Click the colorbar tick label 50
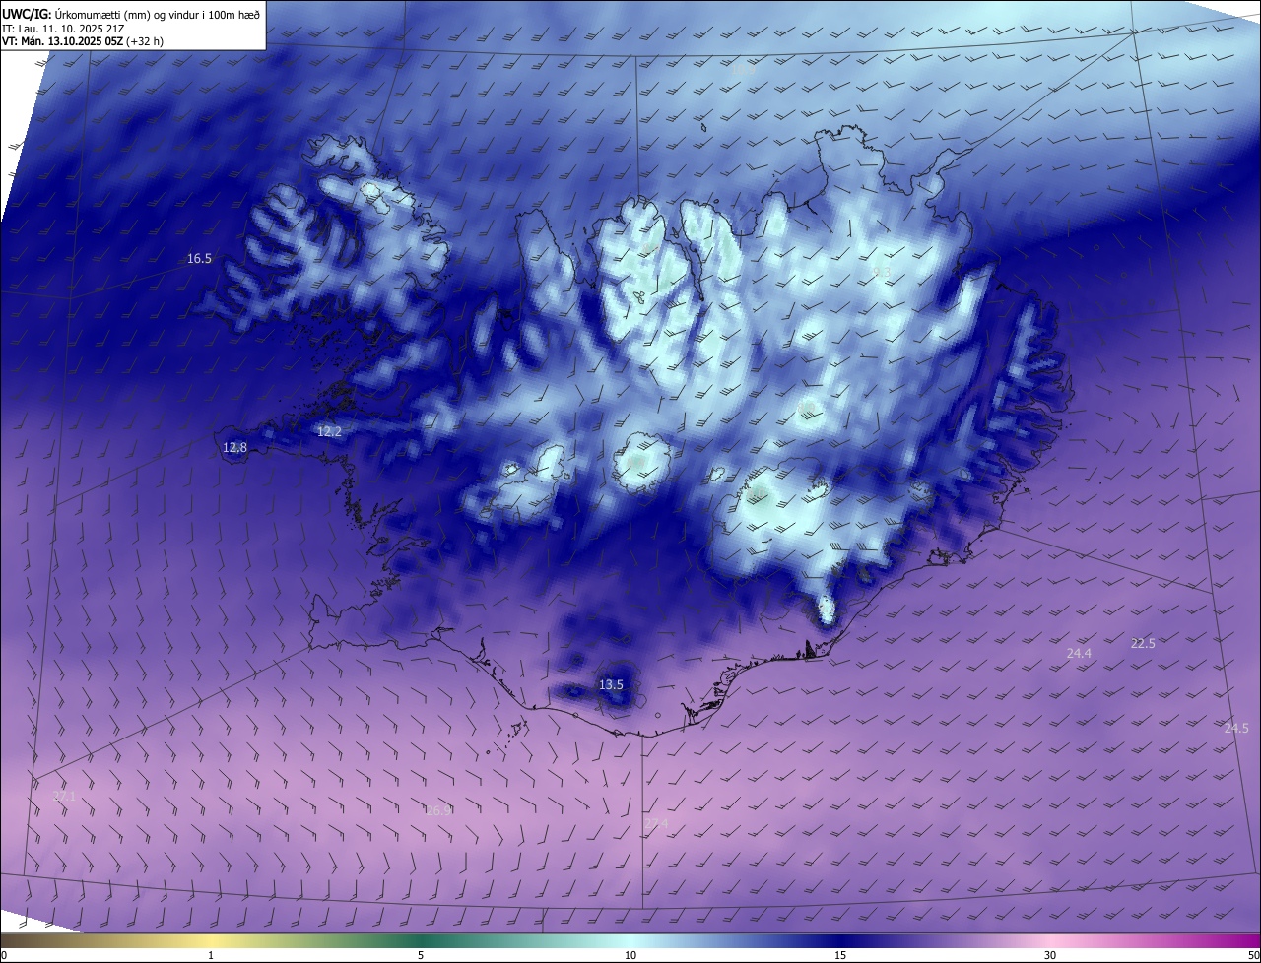 pos(1254,955)
